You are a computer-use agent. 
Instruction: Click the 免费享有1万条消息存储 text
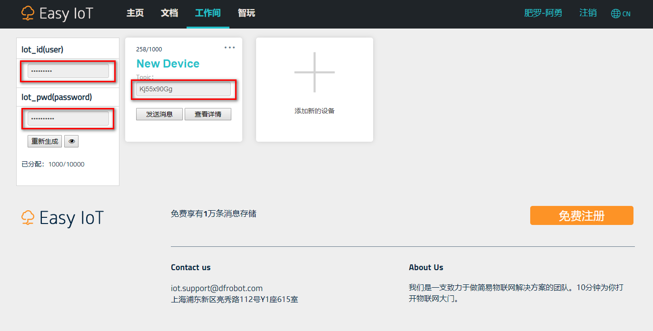[x=214, y=214]
